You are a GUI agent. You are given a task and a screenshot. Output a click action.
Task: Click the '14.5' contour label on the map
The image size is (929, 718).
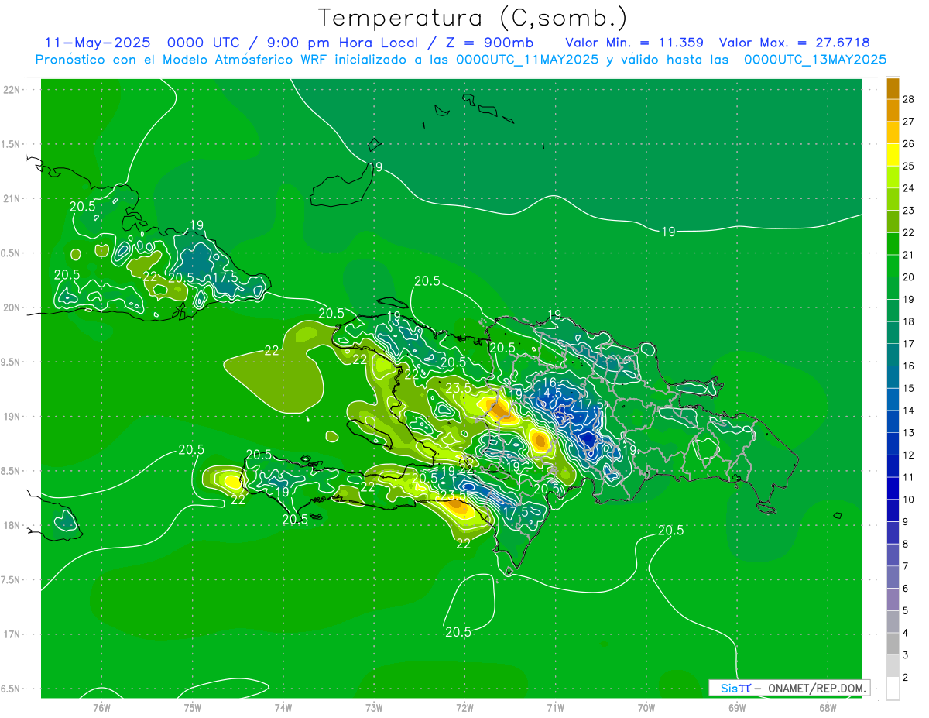click(549, 393)
